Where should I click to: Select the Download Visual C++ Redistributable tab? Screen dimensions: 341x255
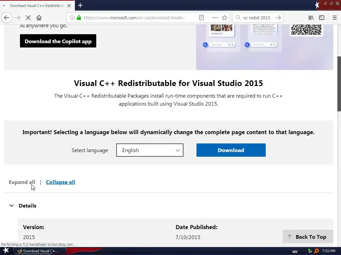click(37, 6)
